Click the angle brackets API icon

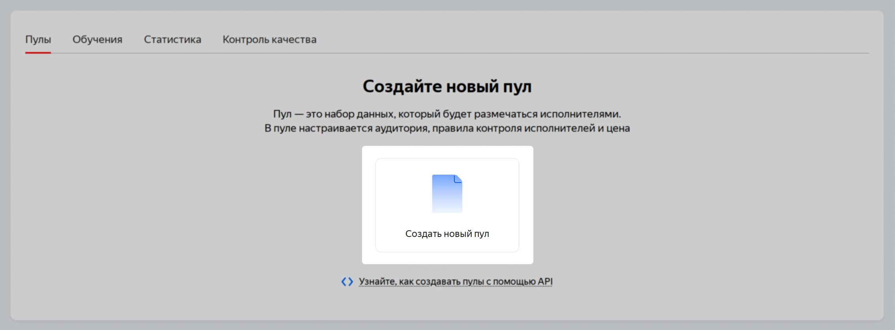coord(347,282)
